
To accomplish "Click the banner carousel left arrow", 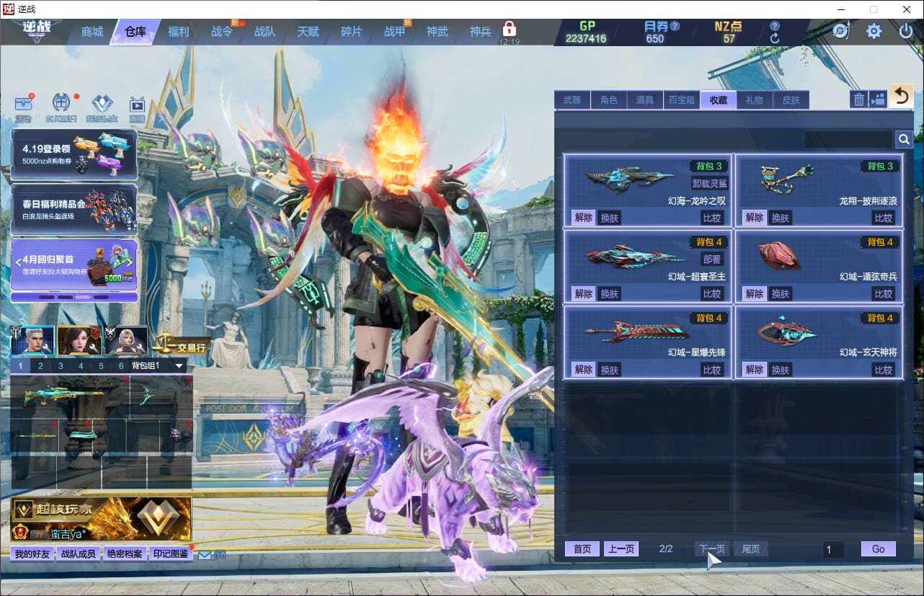I will pos(19,263).
